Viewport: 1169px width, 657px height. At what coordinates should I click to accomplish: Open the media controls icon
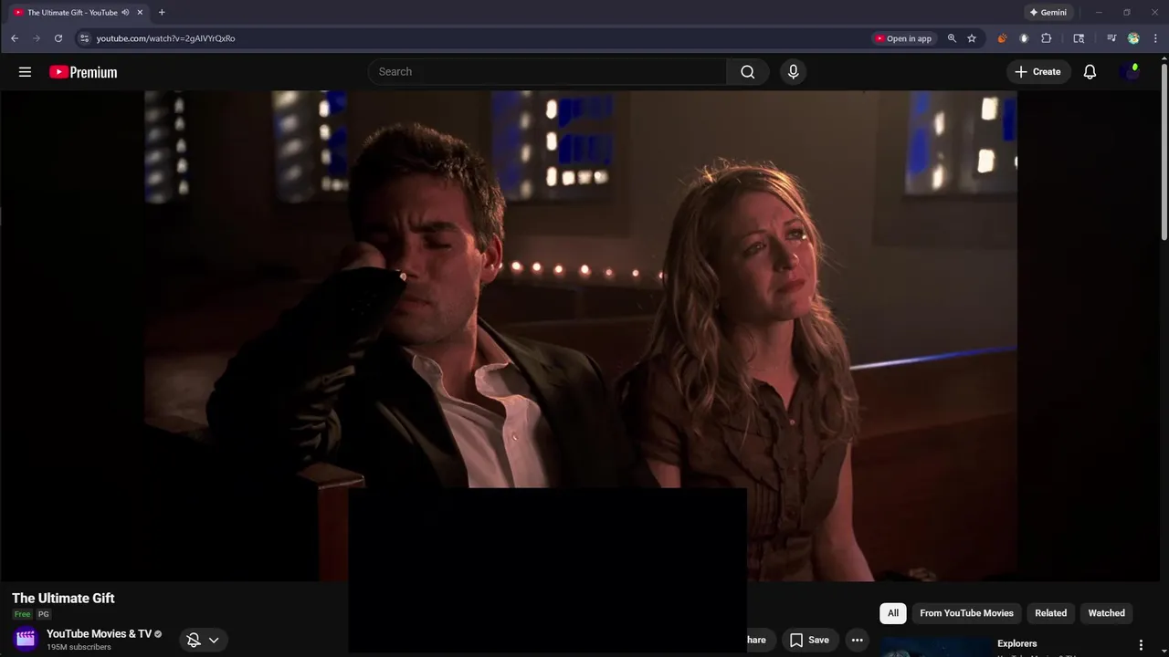(1111, 38)
